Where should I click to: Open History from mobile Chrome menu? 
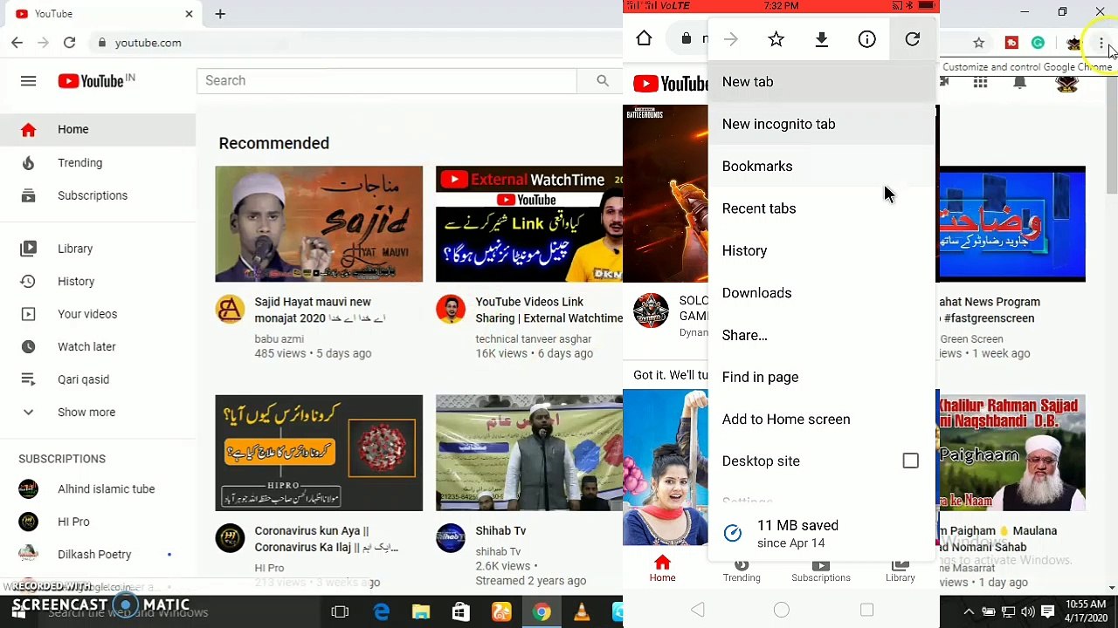pos(821,250)
